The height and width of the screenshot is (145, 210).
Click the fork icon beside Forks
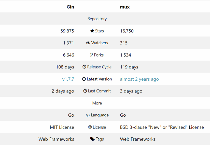[92, 55]
